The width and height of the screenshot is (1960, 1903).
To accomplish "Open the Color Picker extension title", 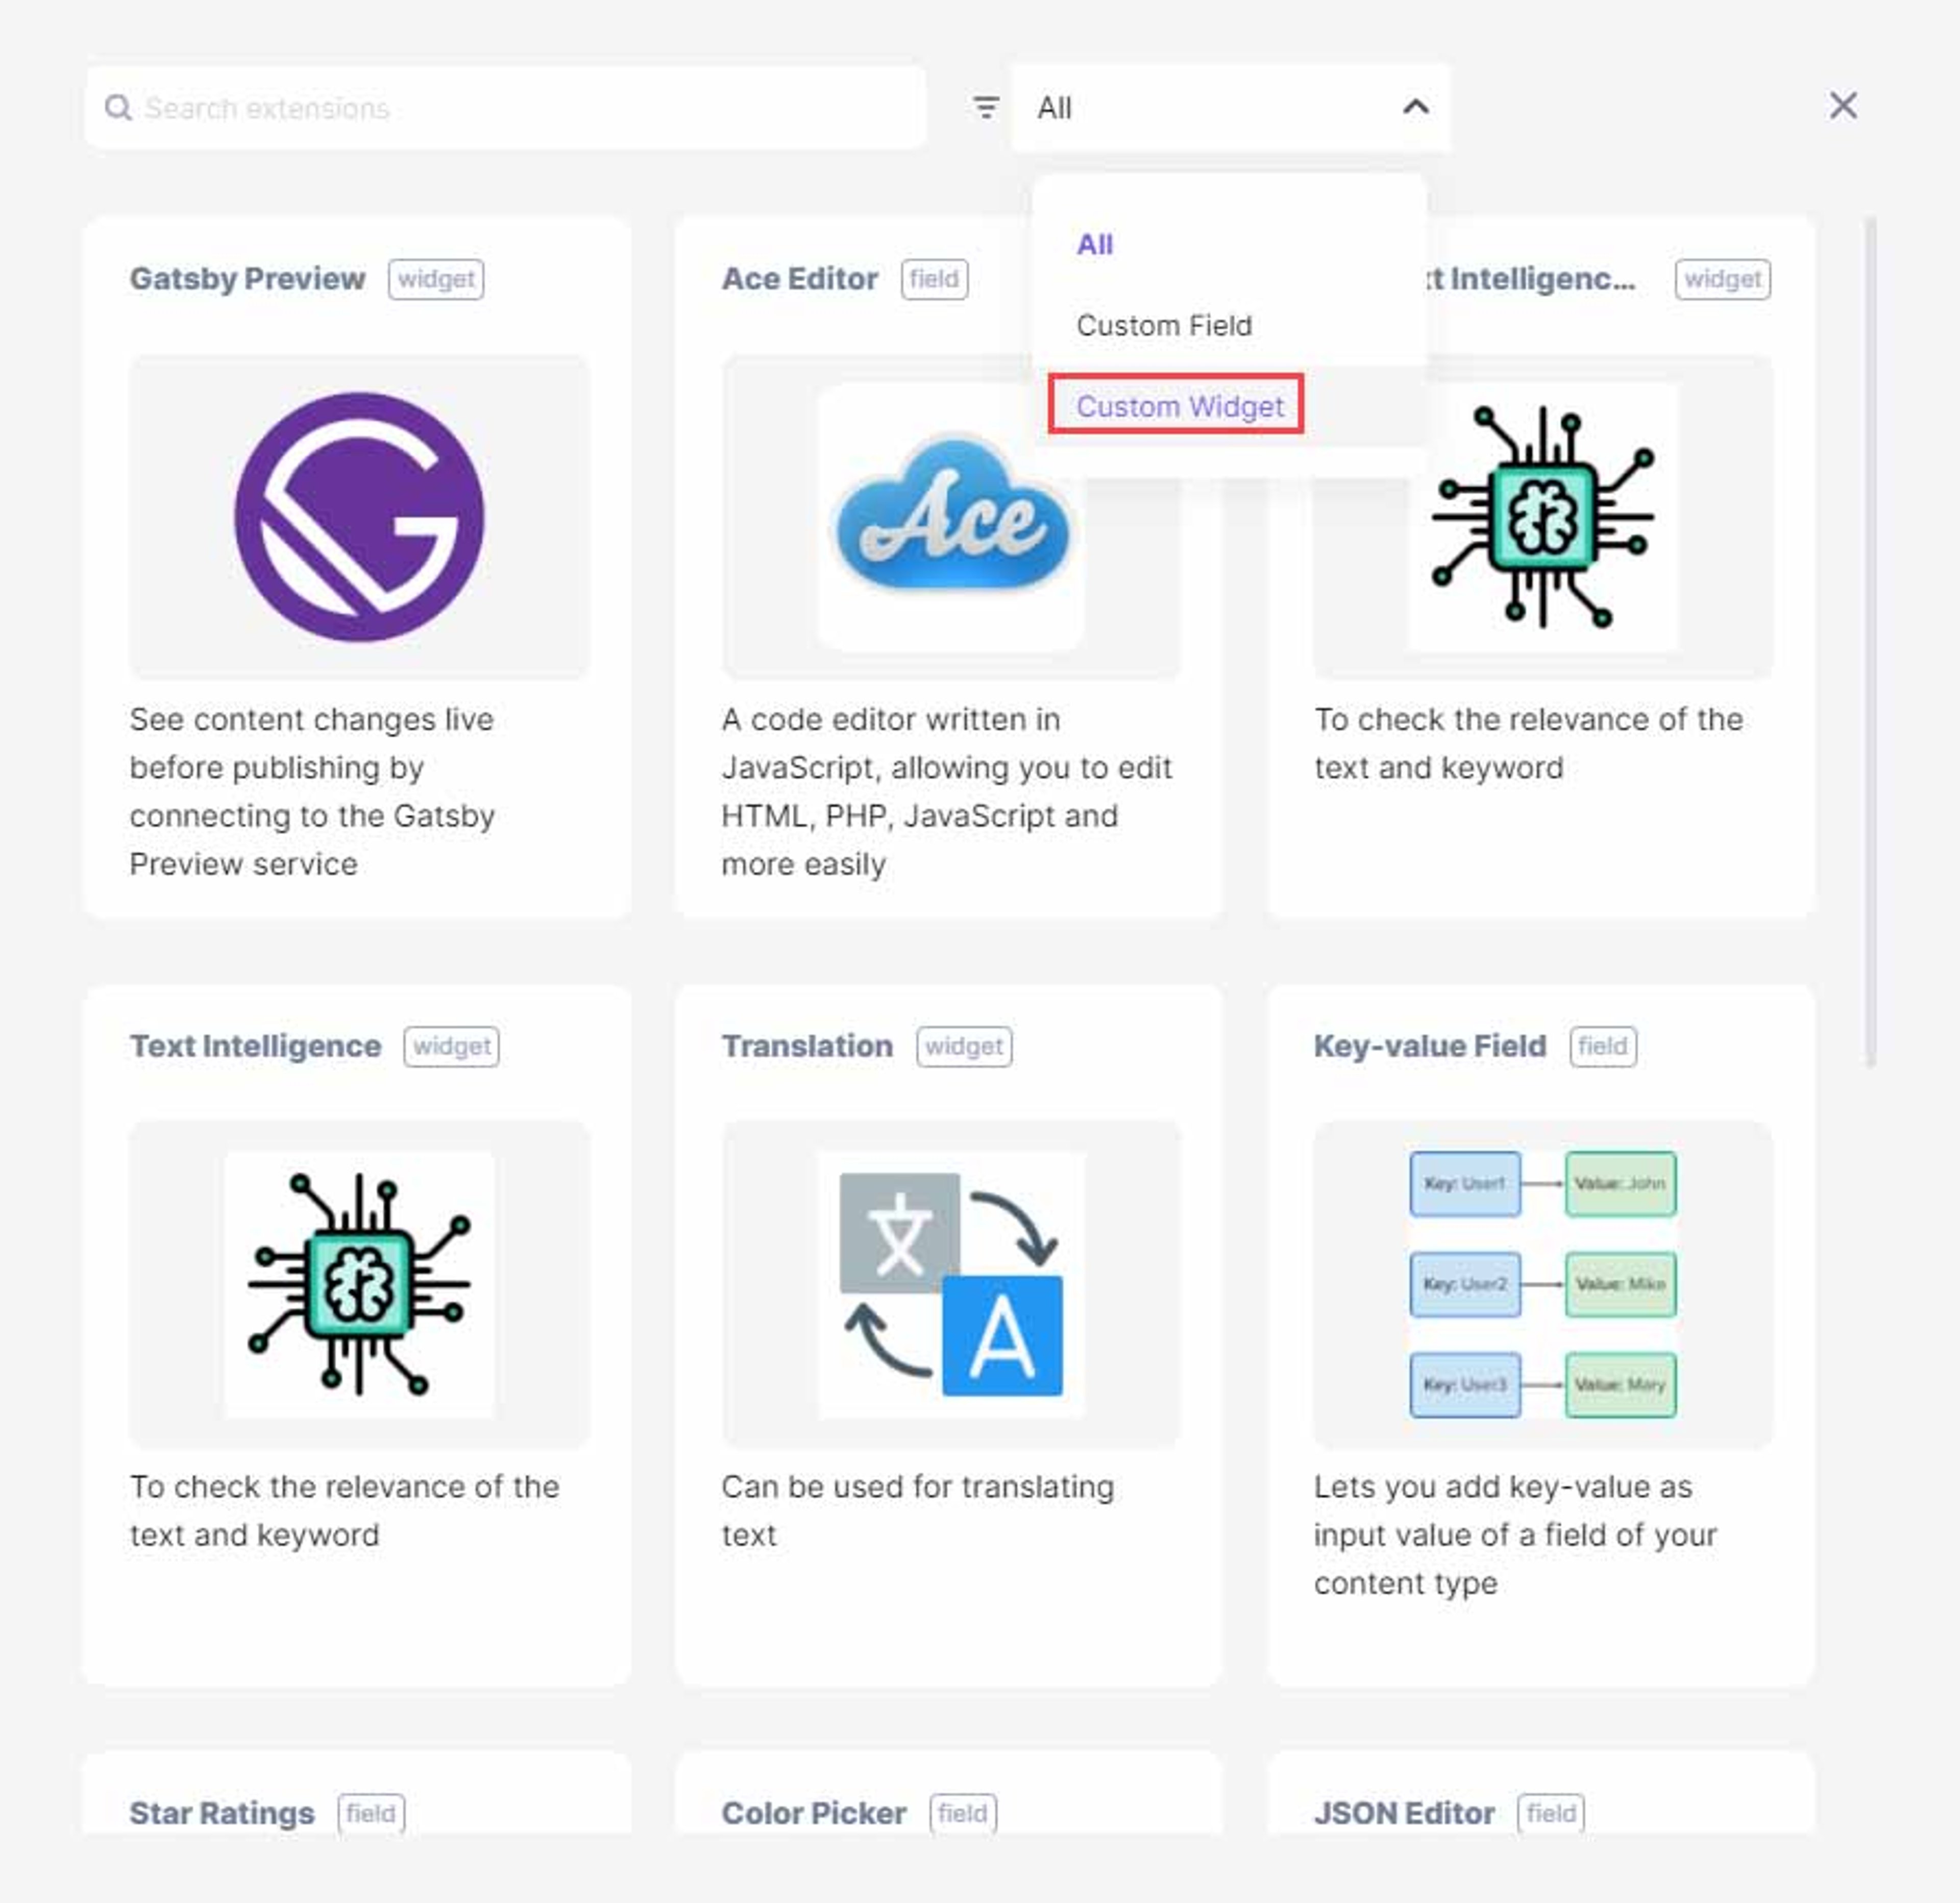I will pos(814,1813).
